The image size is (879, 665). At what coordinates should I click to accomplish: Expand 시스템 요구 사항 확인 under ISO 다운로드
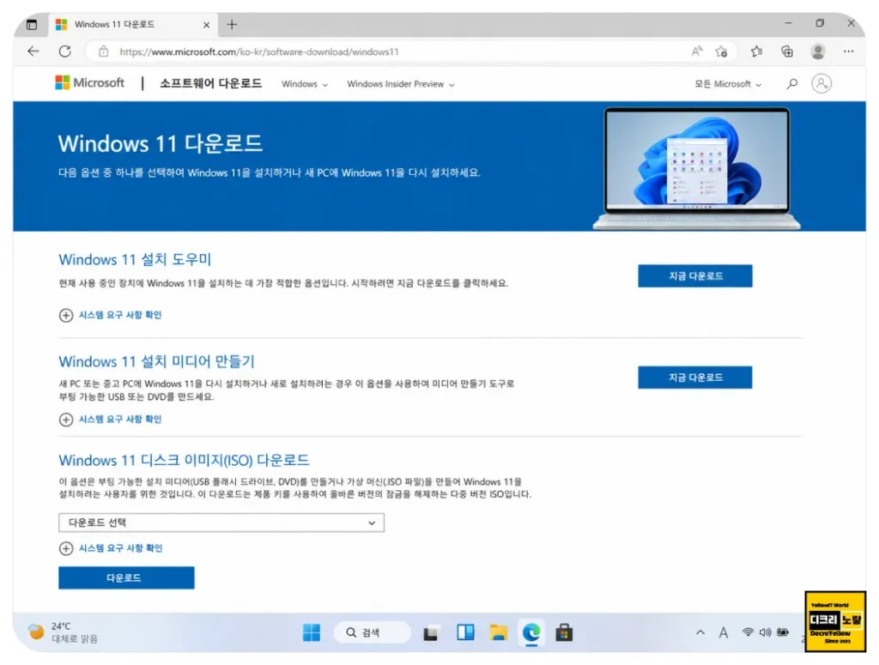tap(111, 548)
